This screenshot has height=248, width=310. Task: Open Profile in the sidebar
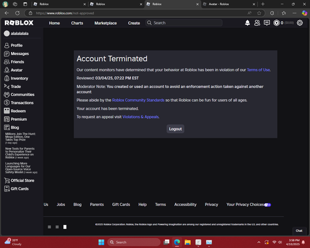pos(14,45)
